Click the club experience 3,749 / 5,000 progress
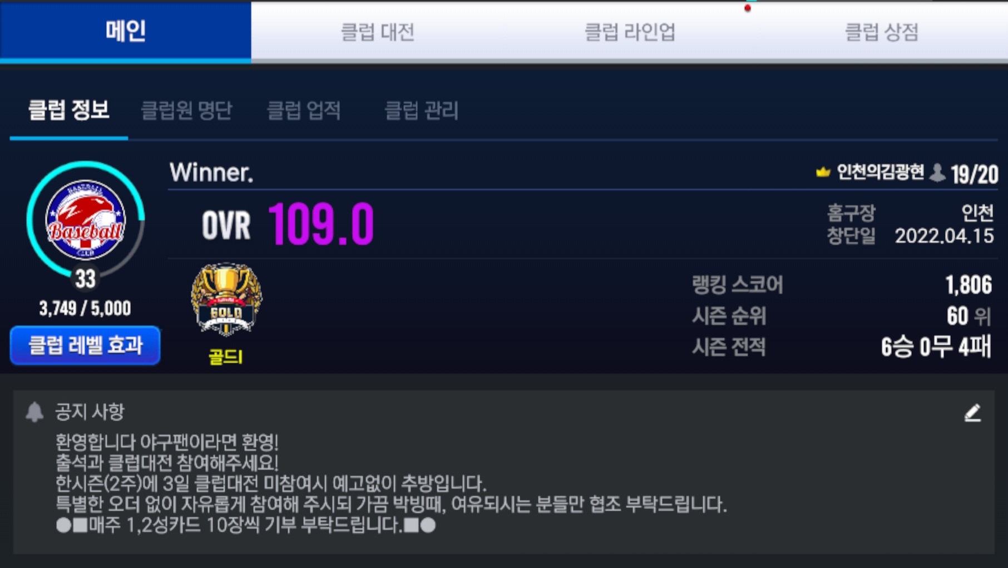This screenshot has height=568, width=1008. click(x=85, y=308)
